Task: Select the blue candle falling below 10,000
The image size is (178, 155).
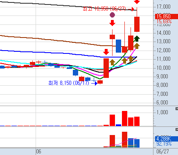Action: coord(75,73)
